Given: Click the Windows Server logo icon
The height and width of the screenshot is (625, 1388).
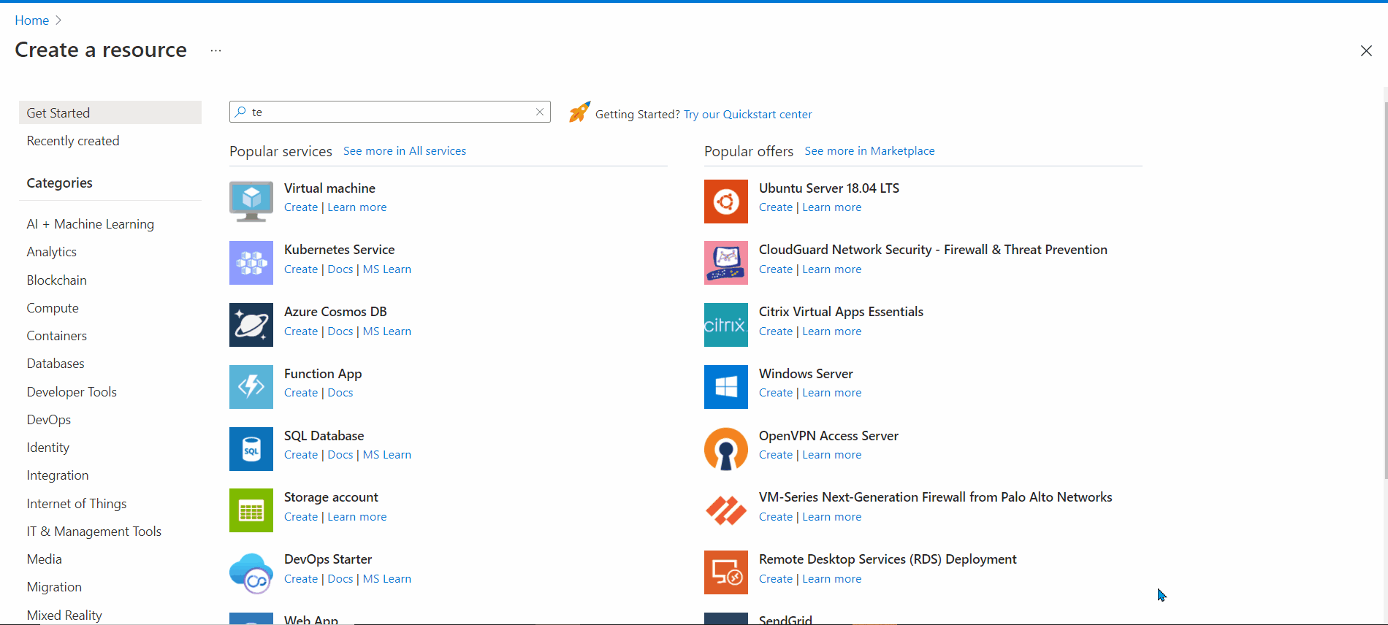Looking at the screenshot, I should [x=725, y=387].
